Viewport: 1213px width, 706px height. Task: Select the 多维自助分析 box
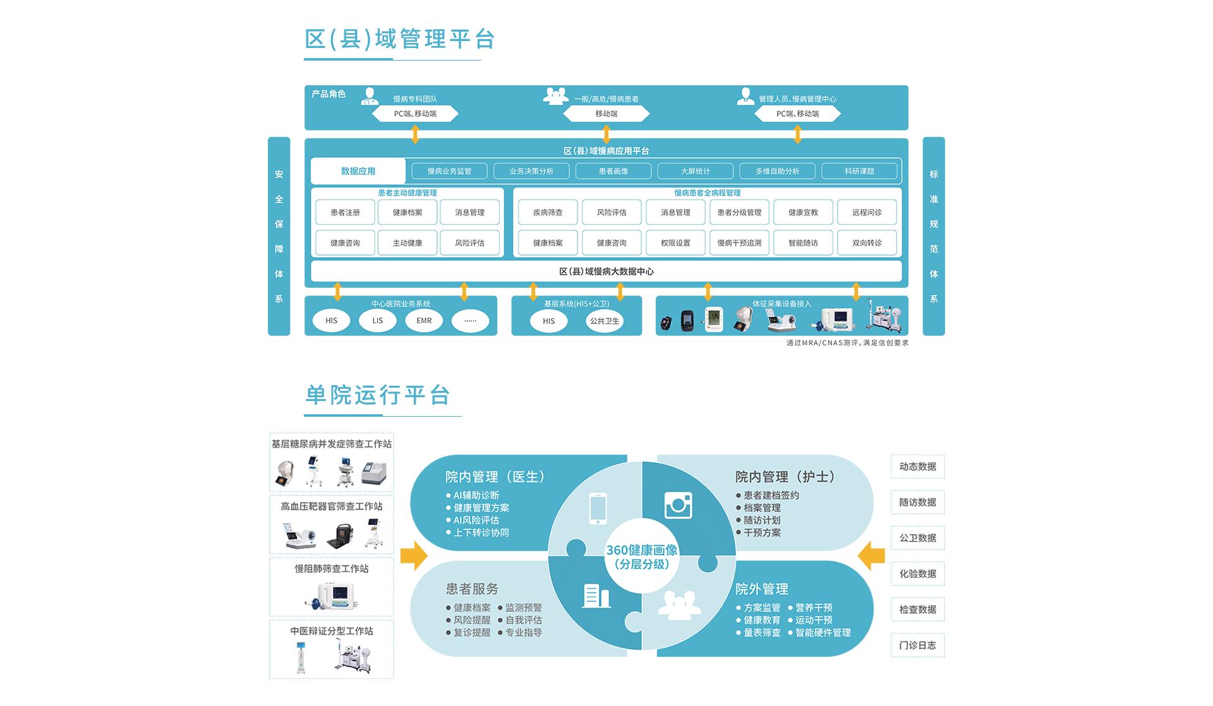pyautogui.click(x=777, y=171)
